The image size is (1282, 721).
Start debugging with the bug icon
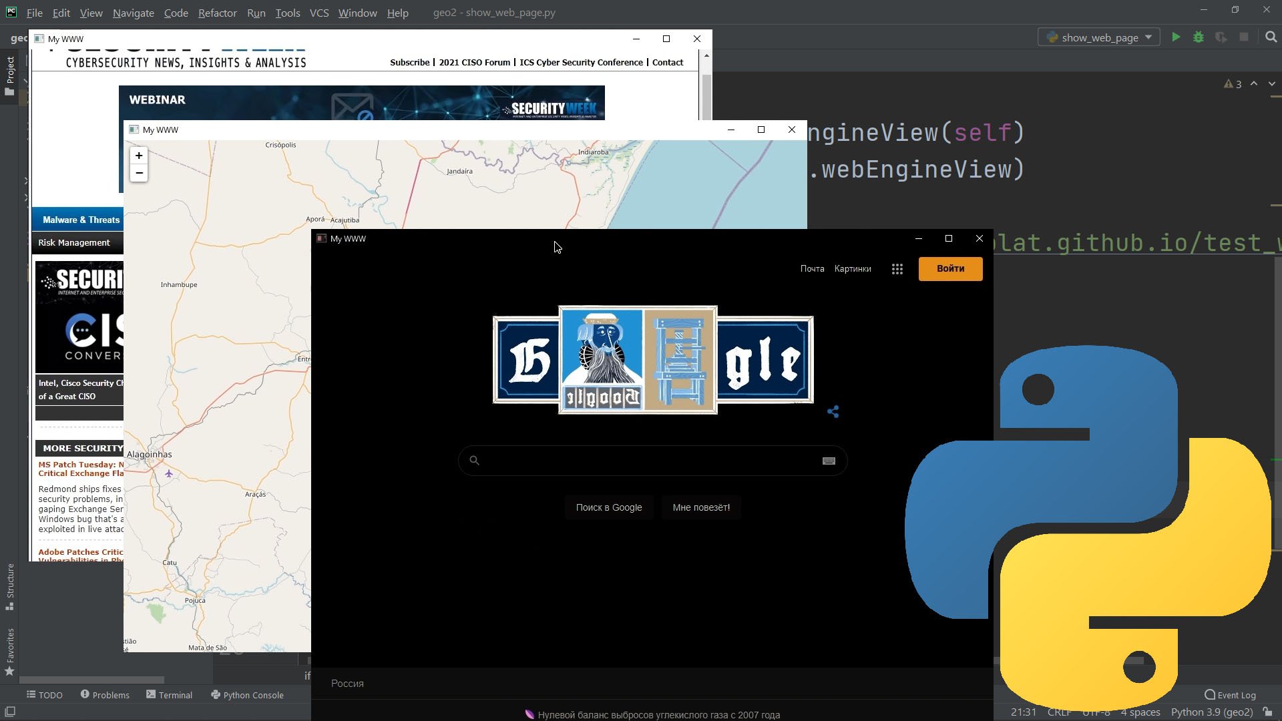1199,37
